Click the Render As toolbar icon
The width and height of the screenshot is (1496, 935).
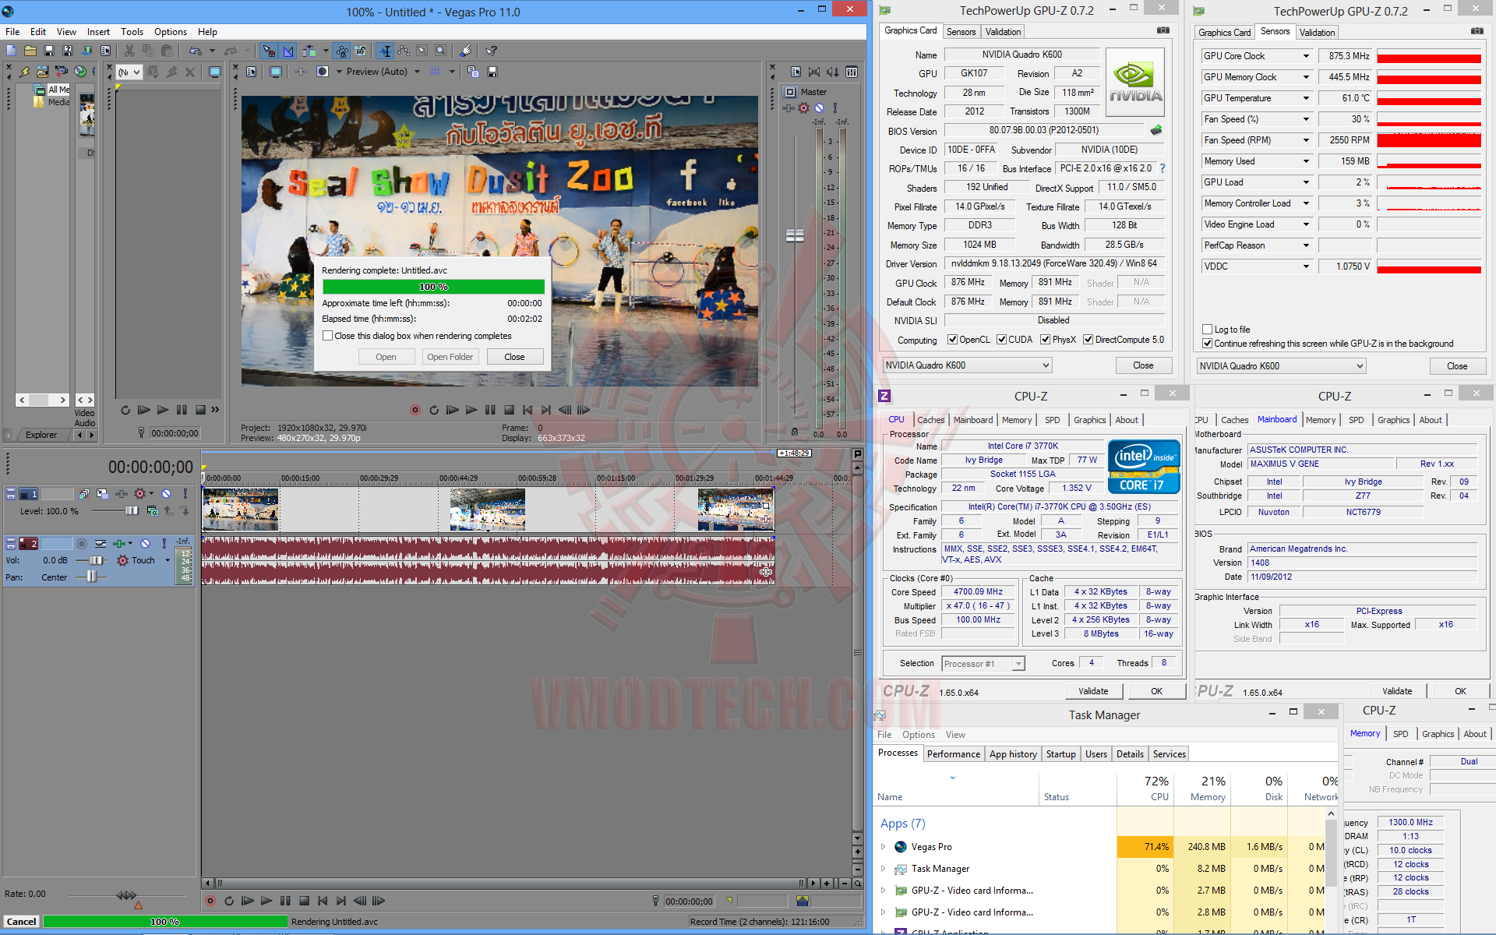click(x=86, y=51)
